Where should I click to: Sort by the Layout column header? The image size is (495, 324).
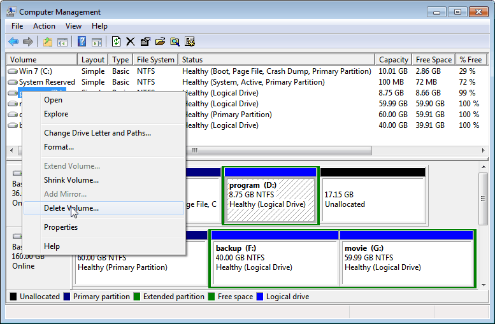click(93, 60)
